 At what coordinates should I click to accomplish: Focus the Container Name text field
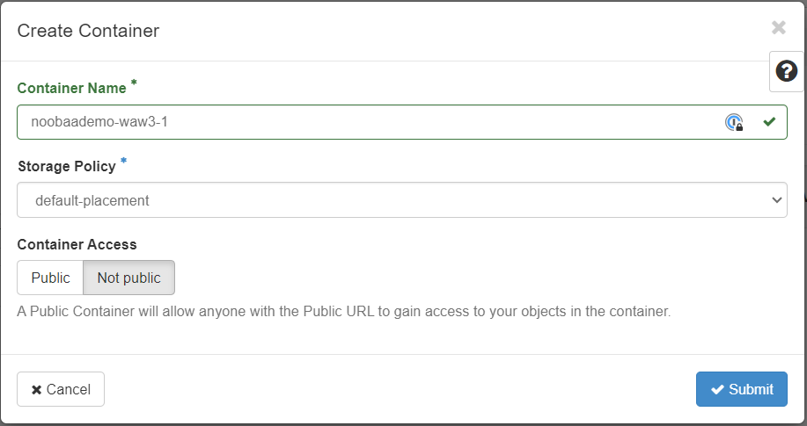coord(370,122)
